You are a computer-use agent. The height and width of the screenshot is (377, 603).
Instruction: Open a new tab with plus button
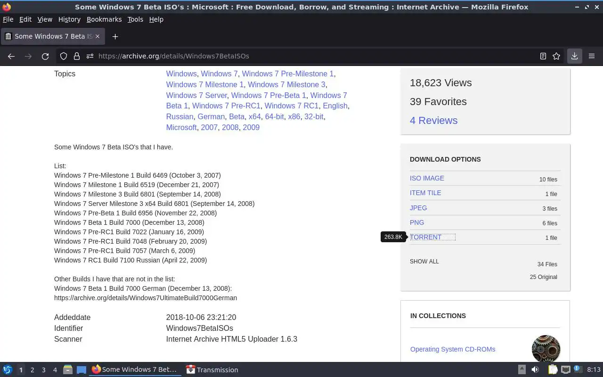pyautogui.click(x=115, y=36)
